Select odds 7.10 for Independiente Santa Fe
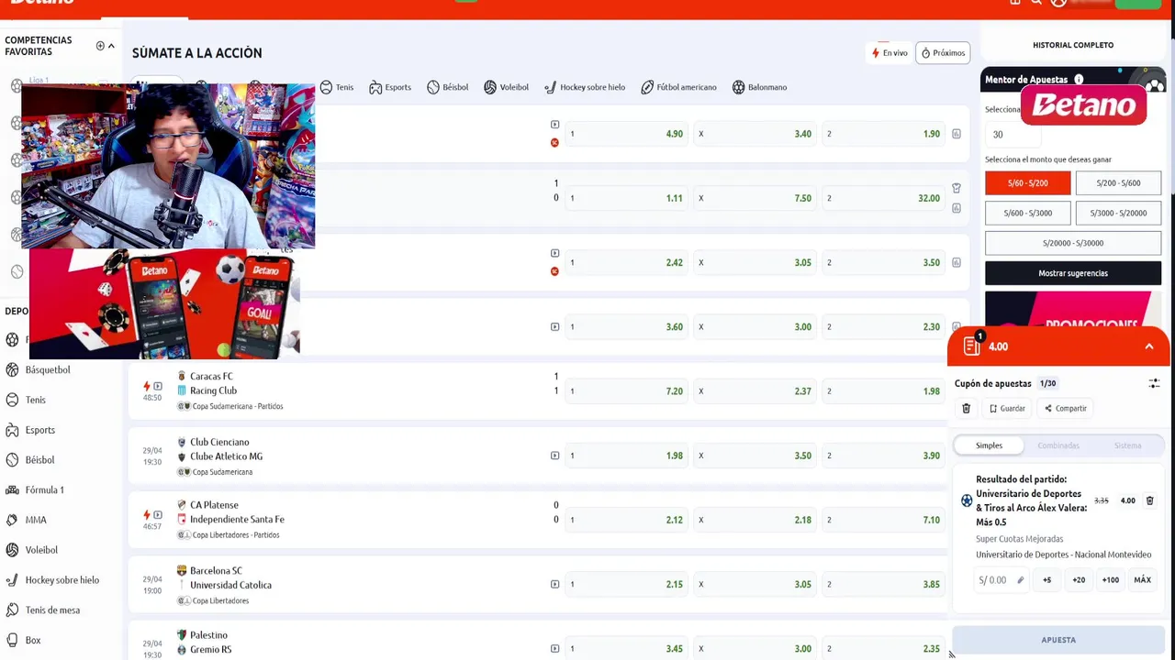 pos(883,520)
